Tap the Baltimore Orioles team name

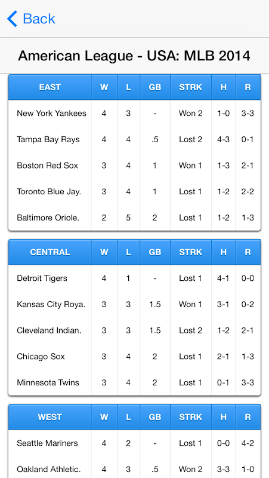[48, 217]
